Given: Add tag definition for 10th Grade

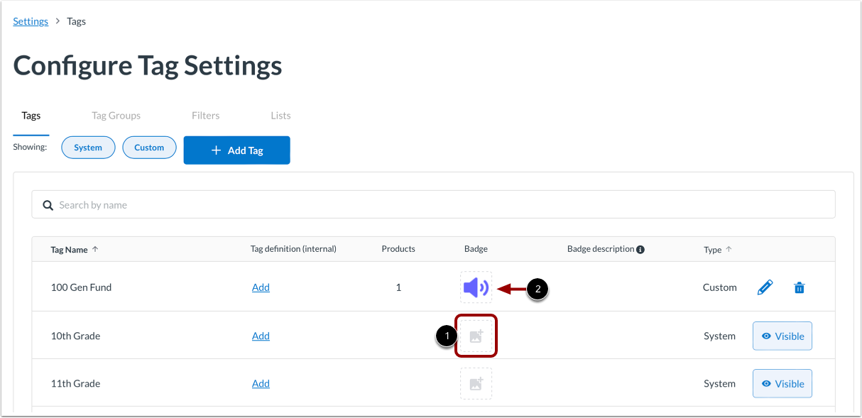Looking at the screenshot, I should point(261,336).
